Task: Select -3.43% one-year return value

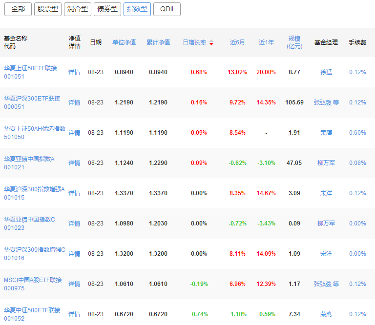Action: pyautogui.click(x=266, y=223)
